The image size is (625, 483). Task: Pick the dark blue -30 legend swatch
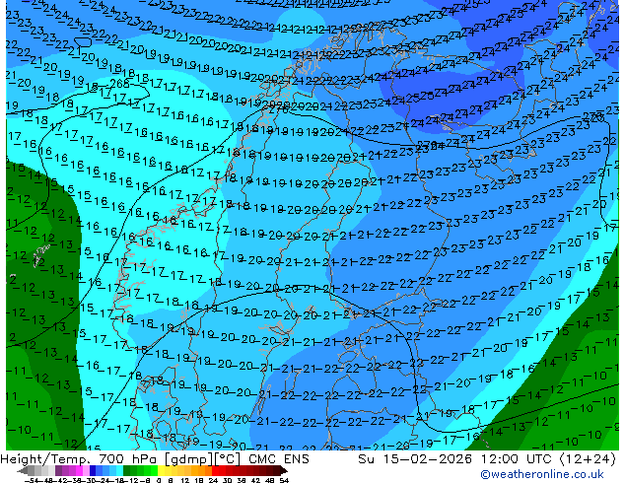pos(93,471)
